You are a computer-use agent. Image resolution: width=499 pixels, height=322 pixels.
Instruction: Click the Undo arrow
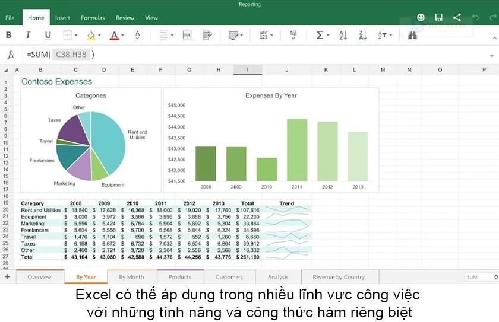[x=475, y=17]
